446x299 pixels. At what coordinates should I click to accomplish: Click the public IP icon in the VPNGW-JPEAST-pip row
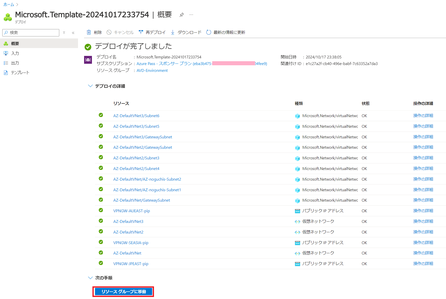(298, 264)
